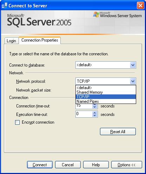Close the Connect to Server window
The image size is (146, 174).
click(140, 5)
